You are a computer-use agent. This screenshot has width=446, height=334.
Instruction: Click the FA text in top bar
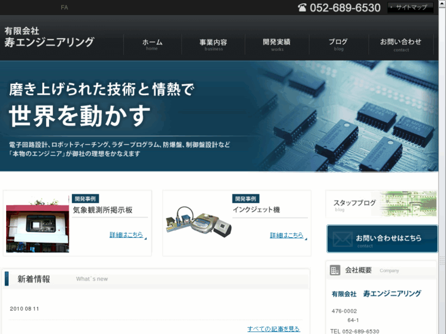[x=64, y=7]
